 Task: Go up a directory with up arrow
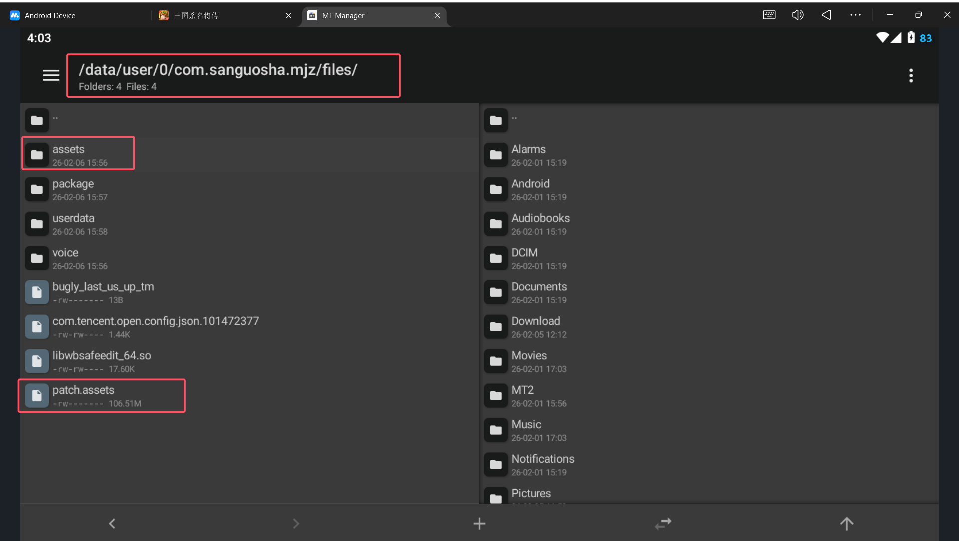coord(846,523)
